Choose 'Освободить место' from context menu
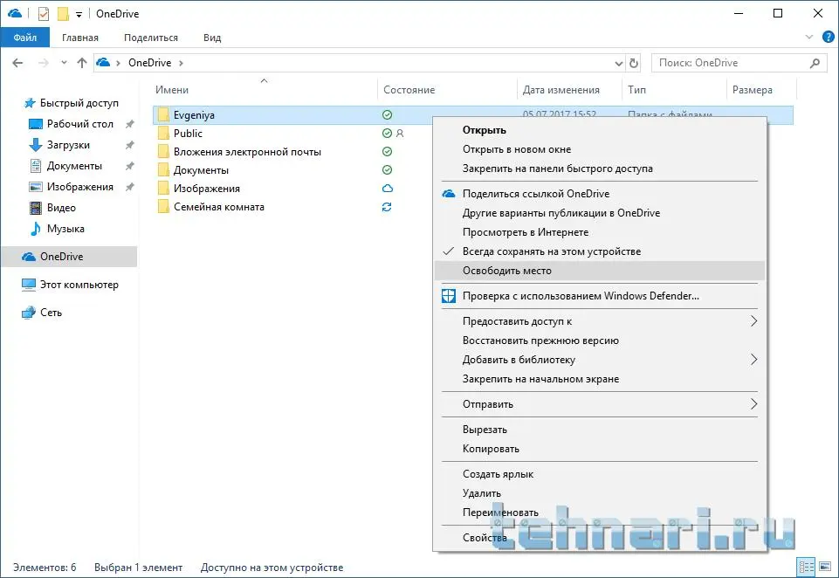The height and width of the screenshot is (578, 839). [x=506, y=271]
